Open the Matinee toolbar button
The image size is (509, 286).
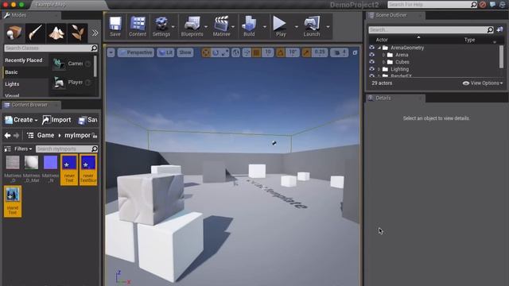[221, 26]
